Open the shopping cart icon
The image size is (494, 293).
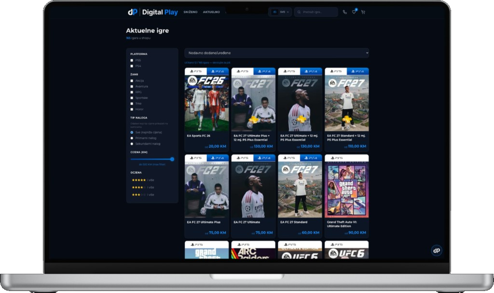pyautogui.click(x=363, y=12)
